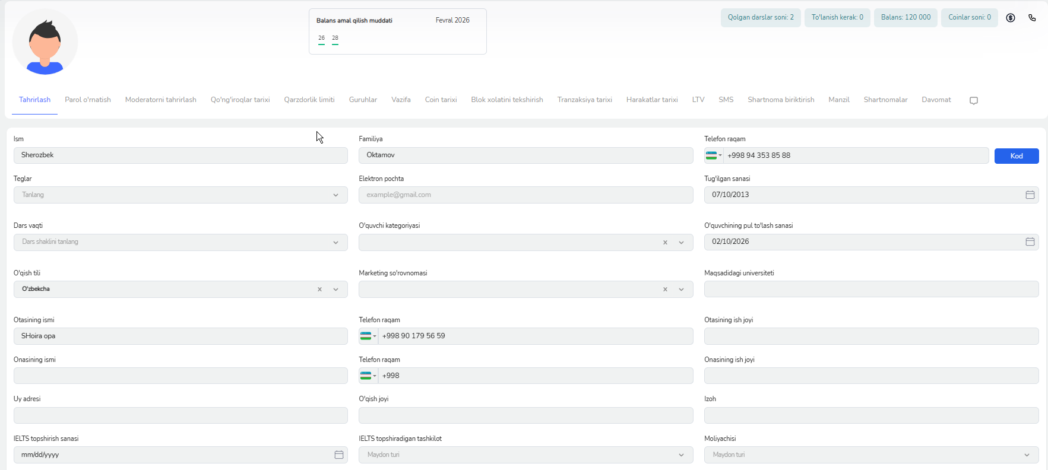Clear the Marketing so'rovnomasi field
Image resolution: width=1048 pixels, height=470 pixels.
(x=665, y=290)
